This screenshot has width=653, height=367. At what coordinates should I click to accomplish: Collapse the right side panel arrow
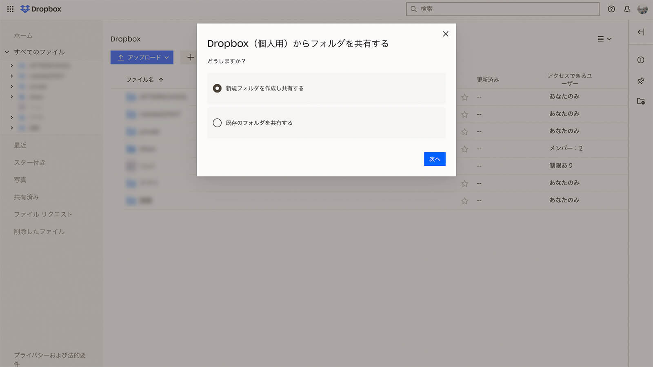coord(641,32)
